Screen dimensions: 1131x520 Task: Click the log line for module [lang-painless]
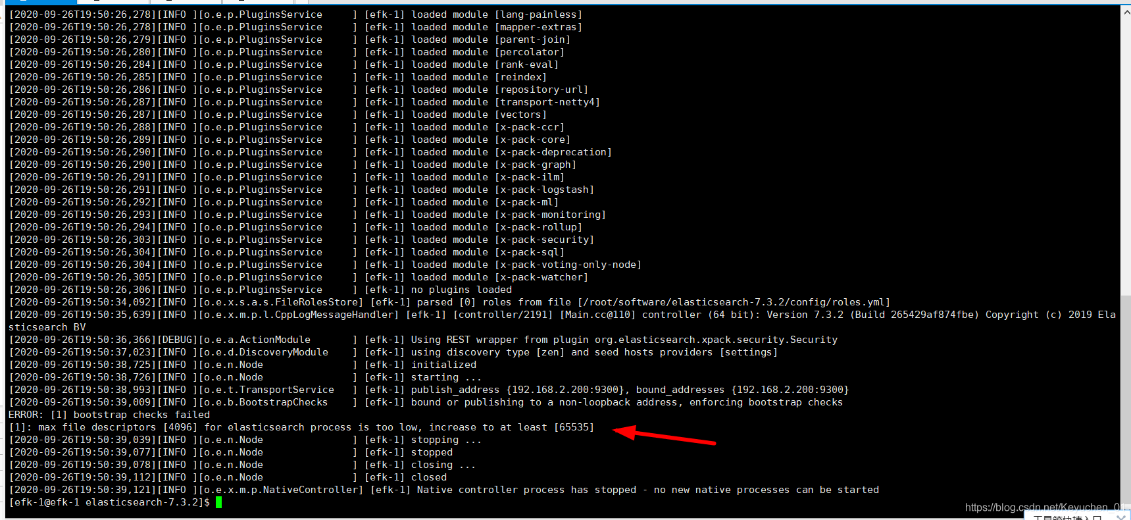(295, 14)
